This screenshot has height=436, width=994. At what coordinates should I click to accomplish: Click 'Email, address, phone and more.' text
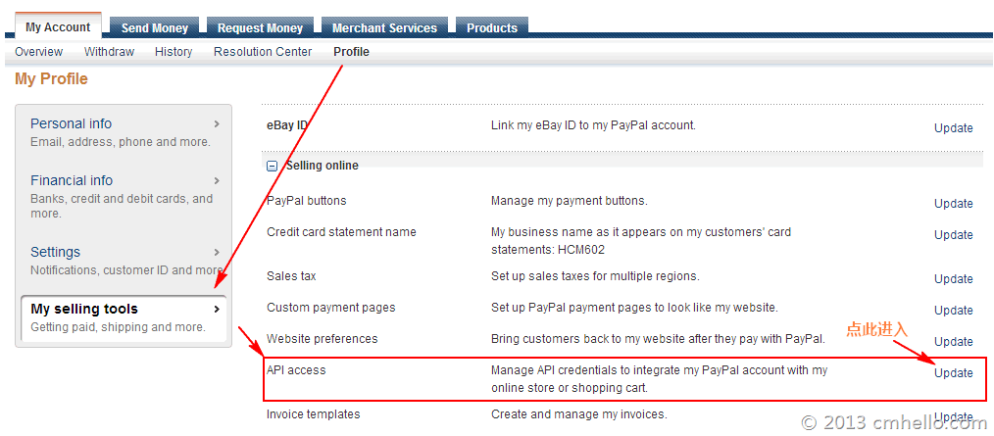(x=121, y=142)
